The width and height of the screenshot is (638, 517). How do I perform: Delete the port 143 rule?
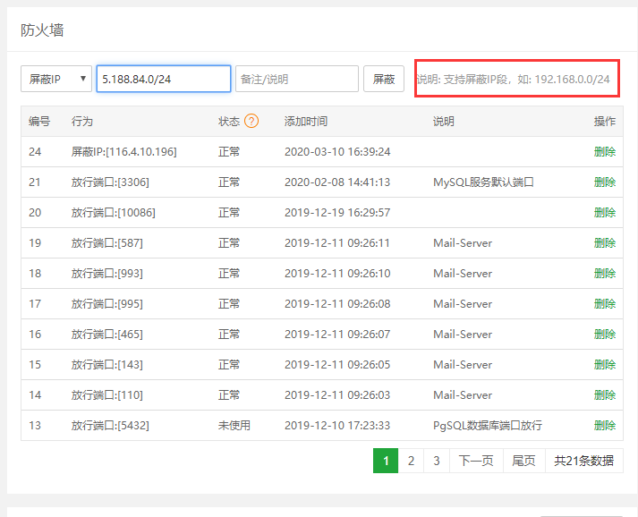604,365
